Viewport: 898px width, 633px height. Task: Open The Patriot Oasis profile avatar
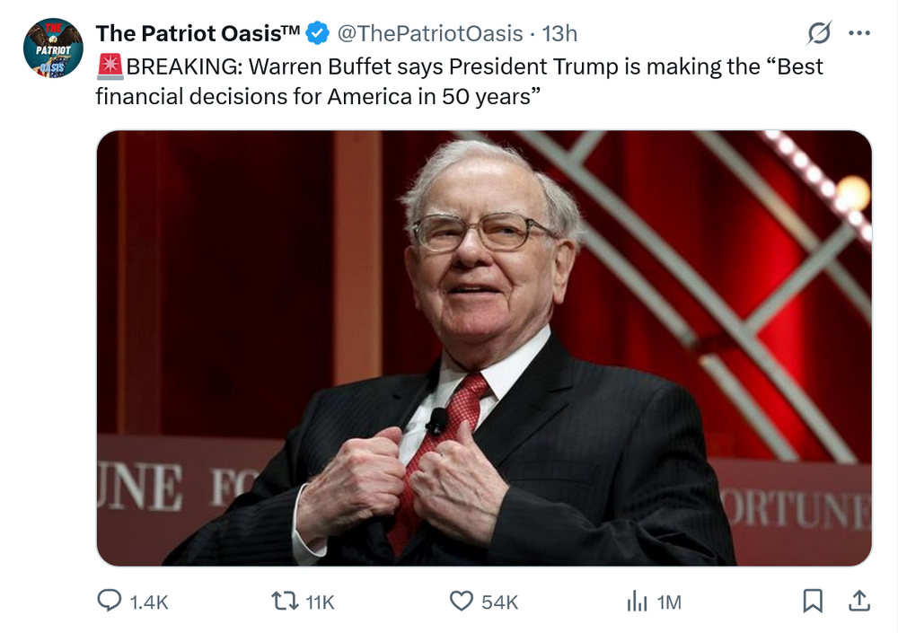click(53, 48)
